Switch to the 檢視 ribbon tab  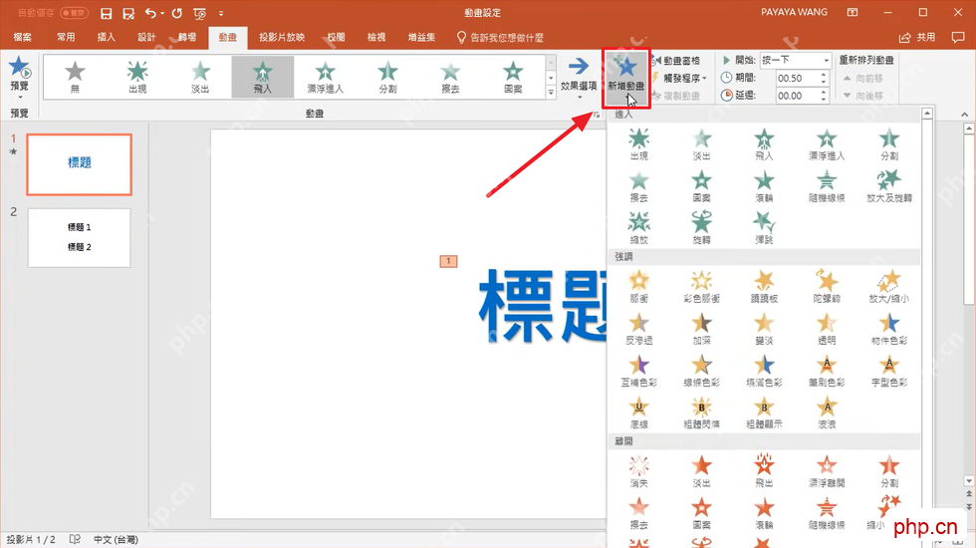[376, 38]
